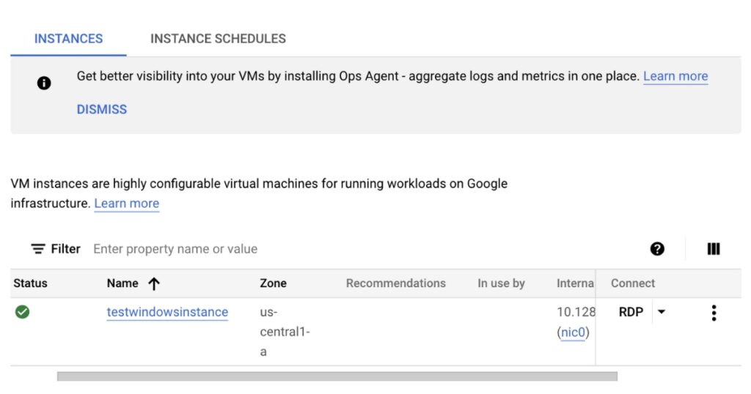The image size is (751, 394).
Task: Dismiss the Ops Agent banner
Action: (102, 109)
